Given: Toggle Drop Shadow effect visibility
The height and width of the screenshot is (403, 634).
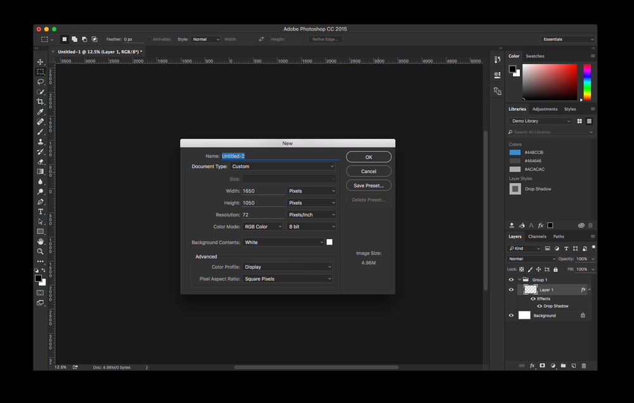Looking at the screenshot, I should pos(540,306).
